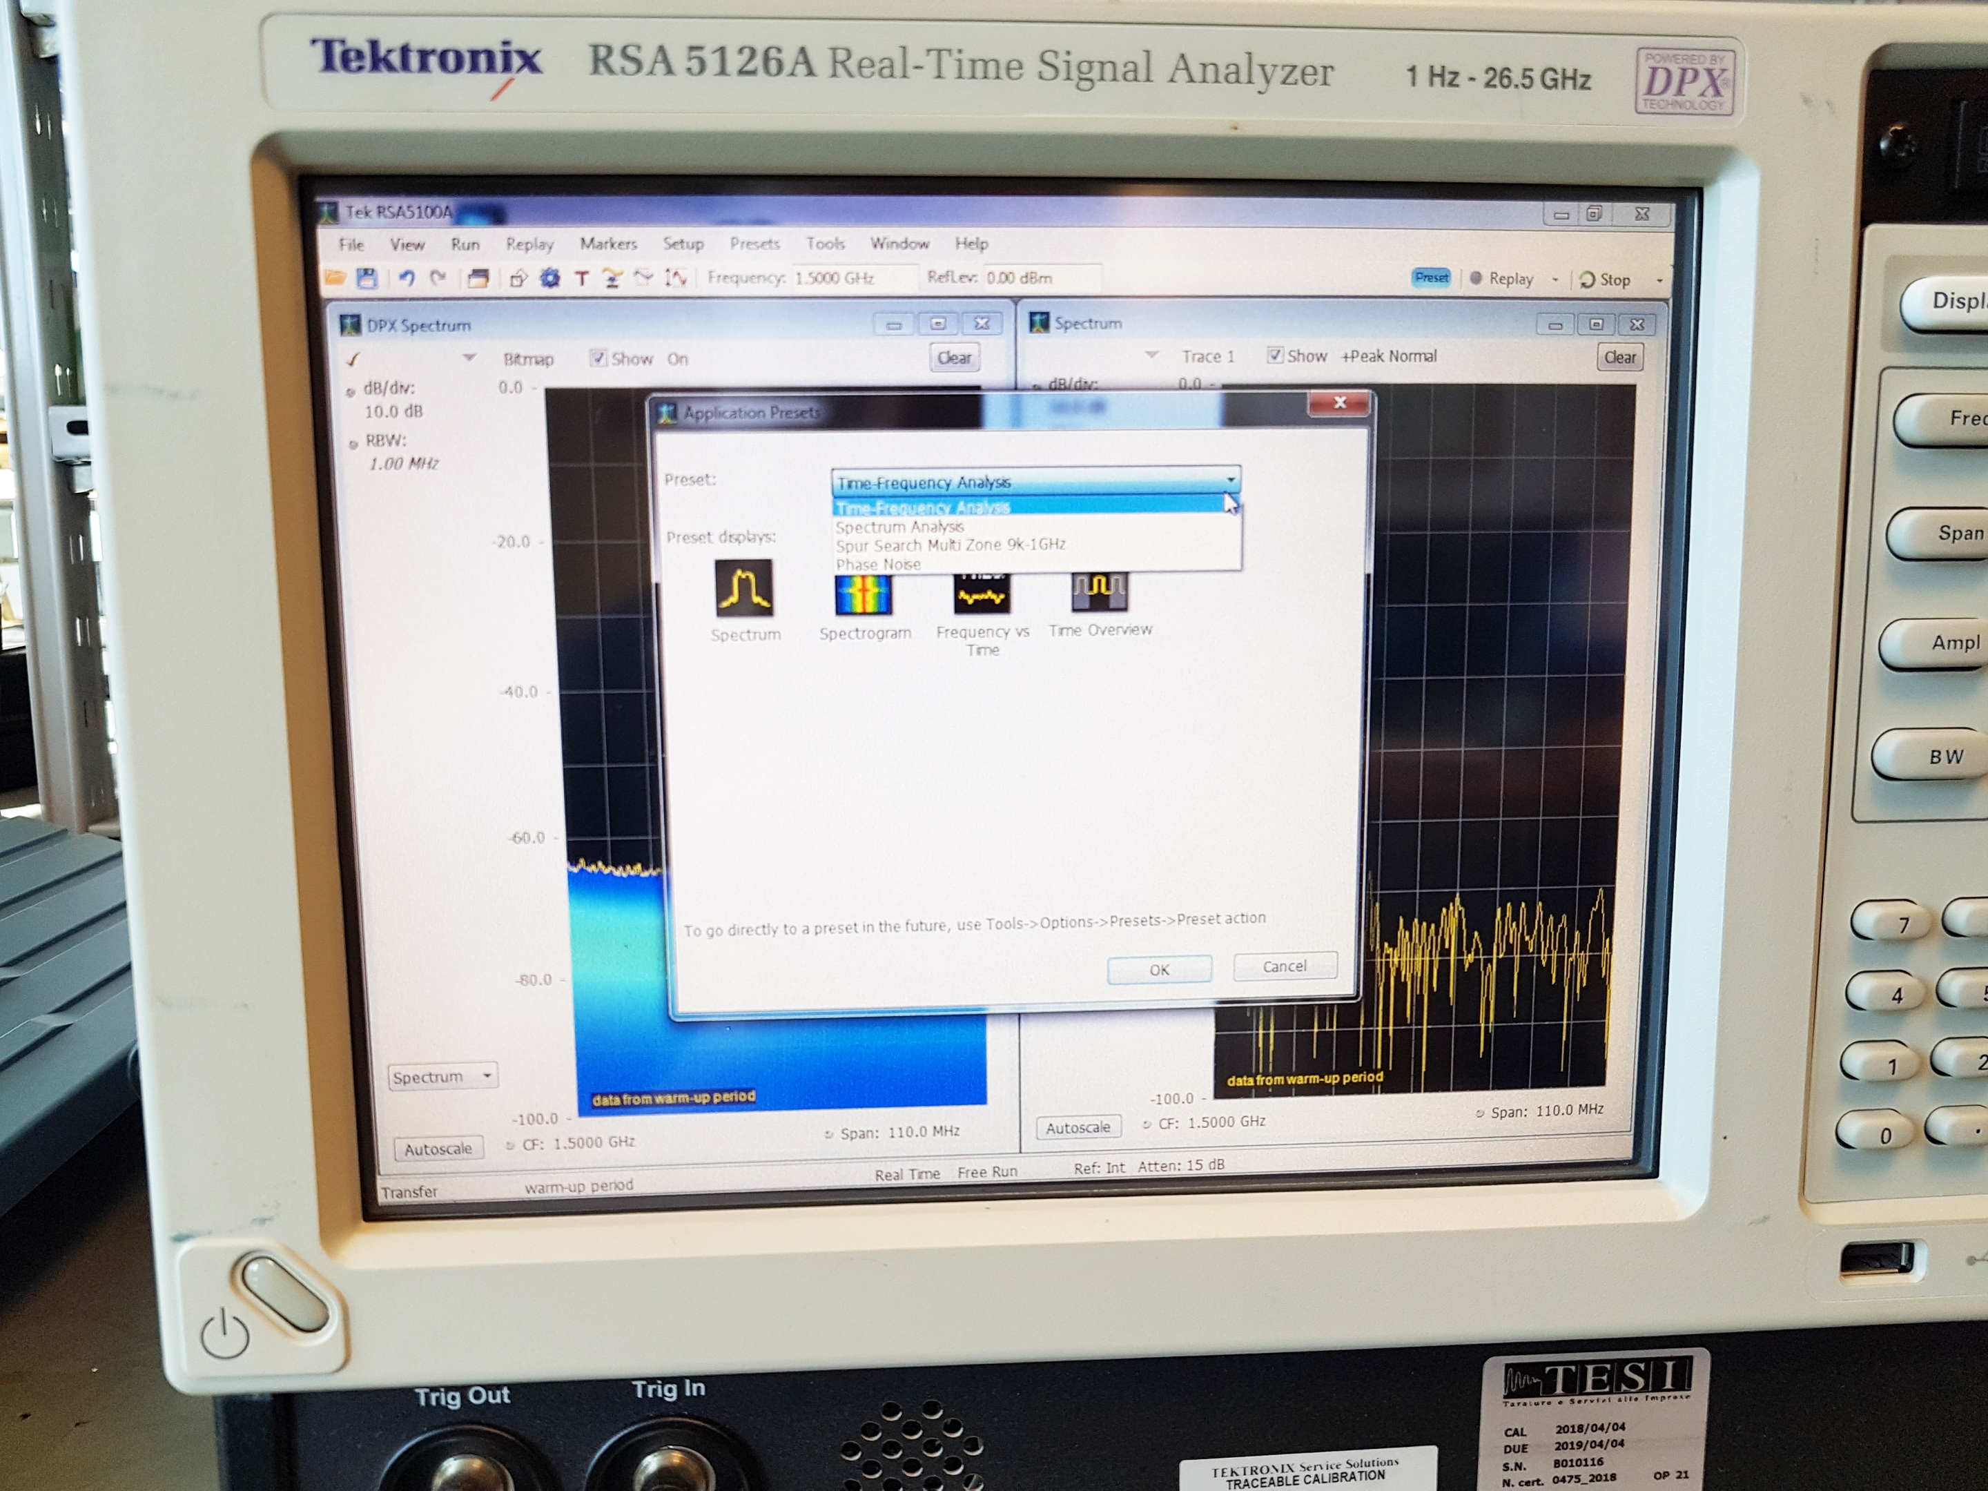Open the Window menu
The width and height of the screenshot is (1988, 1491).
(x=899, y=244)
